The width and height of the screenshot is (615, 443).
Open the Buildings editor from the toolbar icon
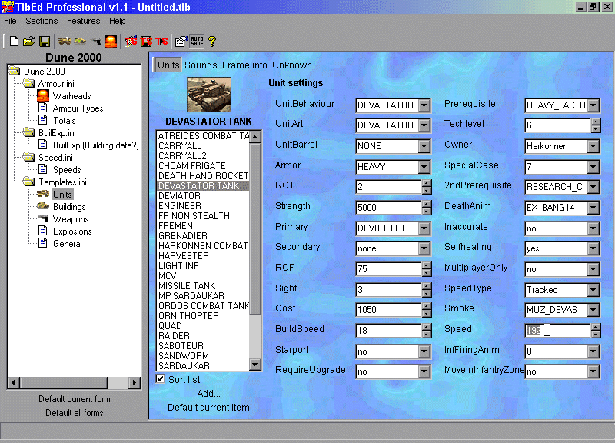pyautogui.click(x=80, y=41)
